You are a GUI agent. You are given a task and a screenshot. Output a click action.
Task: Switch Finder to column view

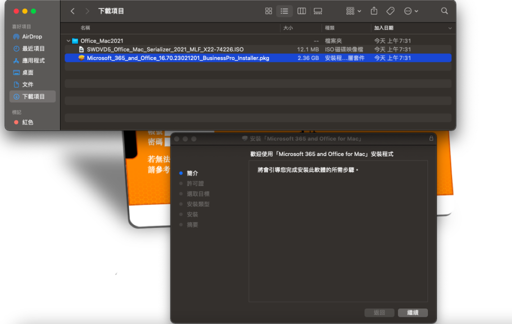pos(301,11)
